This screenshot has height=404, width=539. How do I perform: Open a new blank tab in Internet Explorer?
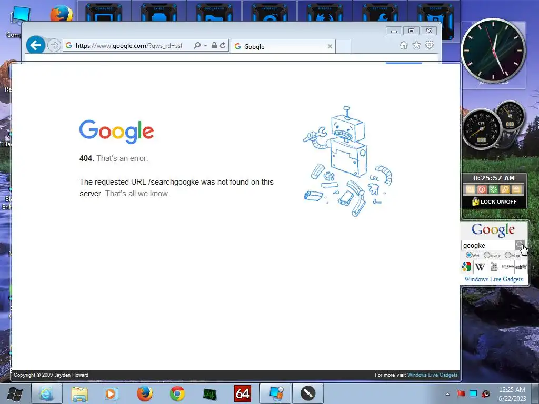(343, 46)
